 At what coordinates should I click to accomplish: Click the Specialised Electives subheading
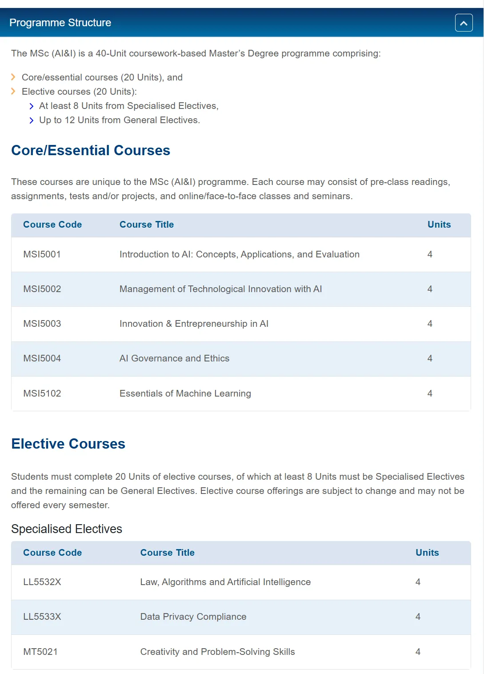[67, 529]
